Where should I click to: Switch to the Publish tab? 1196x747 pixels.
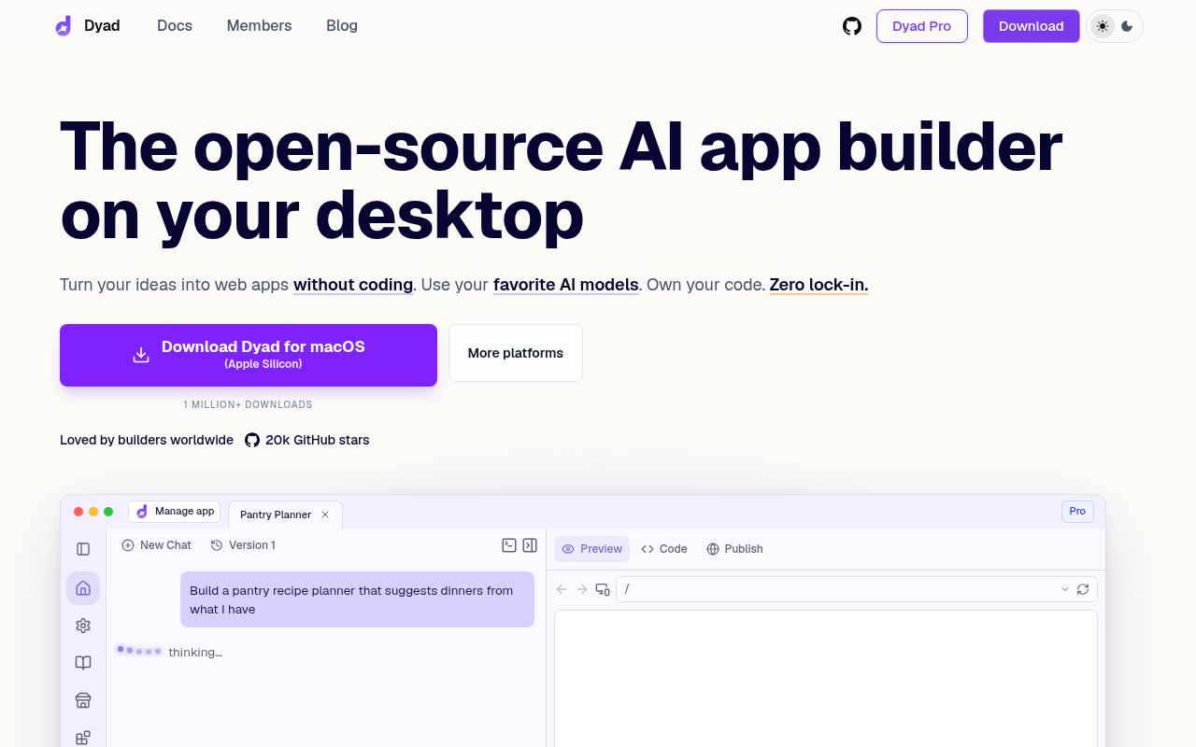click(x=734, y=549)
